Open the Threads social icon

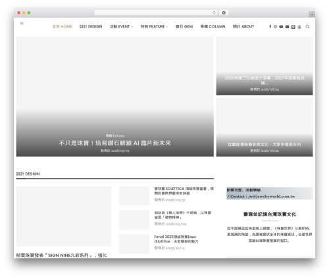coord(299,27)
